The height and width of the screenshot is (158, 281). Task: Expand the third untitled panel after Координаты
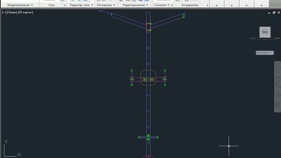pyautogui.click(x=246, y=5)
